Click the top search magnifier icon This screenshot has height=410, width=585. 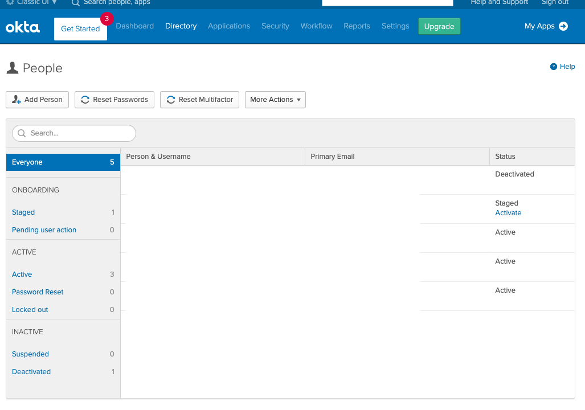tap(75, 3)
